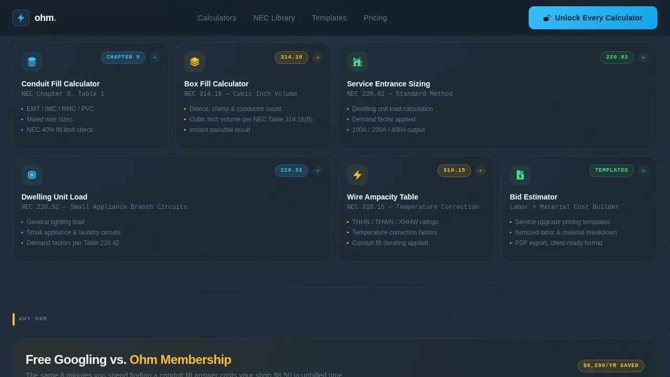The width and height of the screenshot is (670, 377).
Task: Click 'Cubic inch volume per NEC Table 314.16(B)' bullet
Action: coord(251,119)
